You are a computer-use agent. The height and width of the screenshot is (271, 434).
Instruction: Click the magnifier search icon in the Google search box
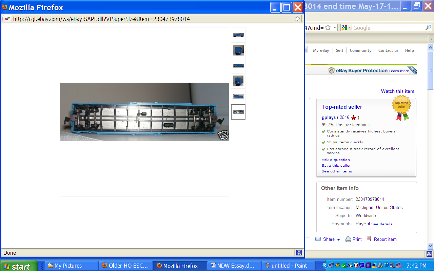[428, 28]
